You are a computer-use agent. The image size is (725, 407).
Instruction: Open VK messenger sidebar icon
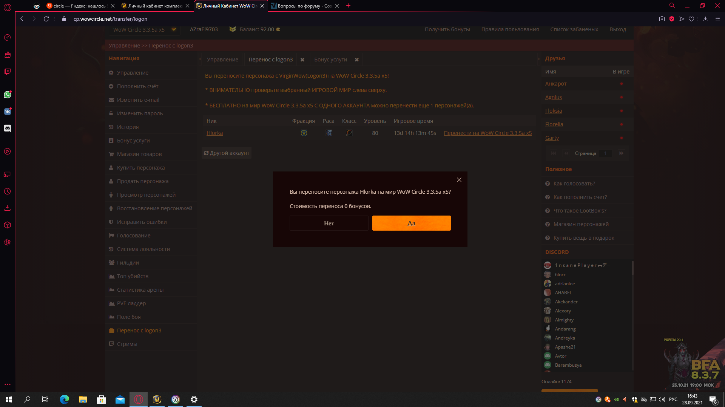pos(8,112)
